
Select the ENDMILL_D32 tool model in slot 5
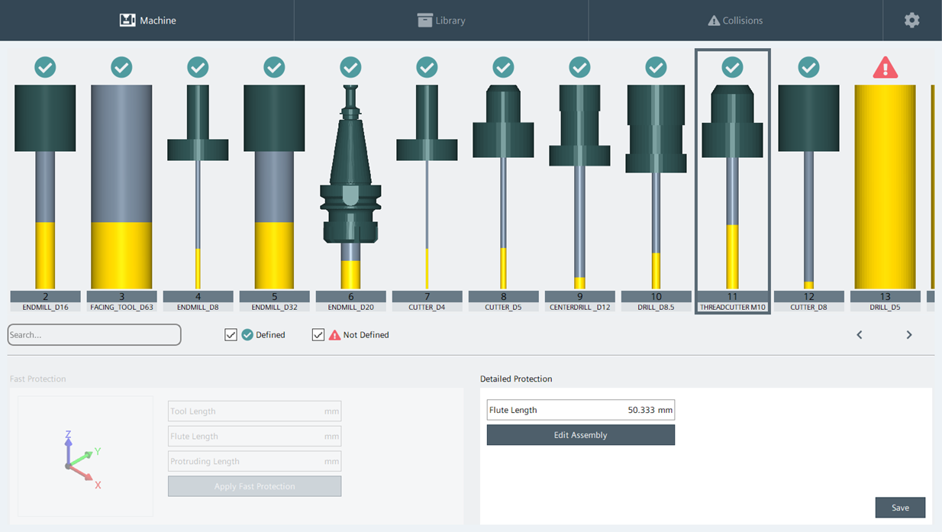274,186
